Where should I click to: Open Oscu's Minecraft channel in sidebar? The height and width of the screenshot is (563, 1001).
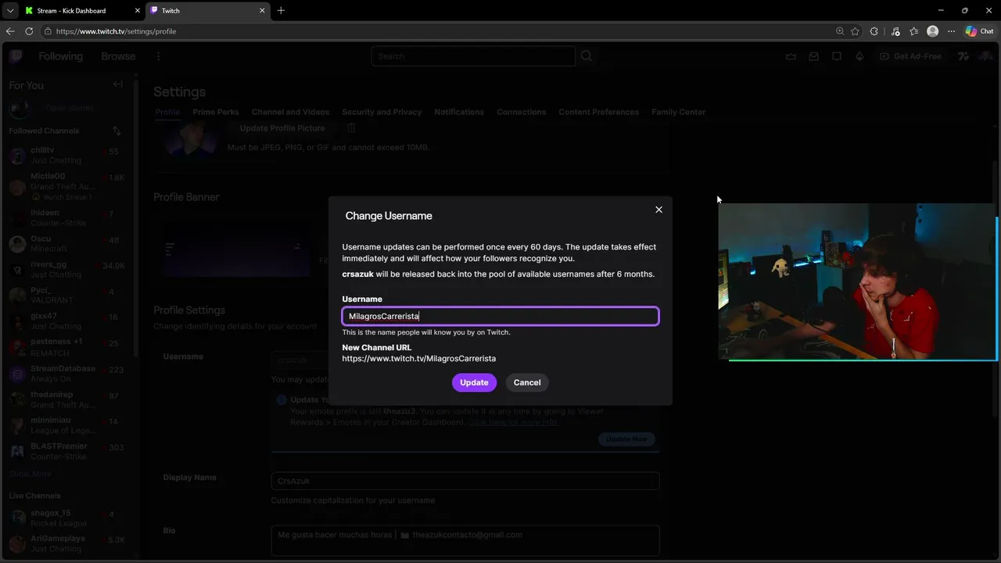pos(67,244)
